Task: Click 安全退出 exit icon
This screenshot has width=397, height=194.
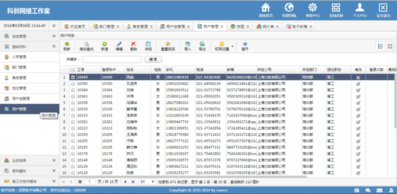Action: tap(383, 7)
